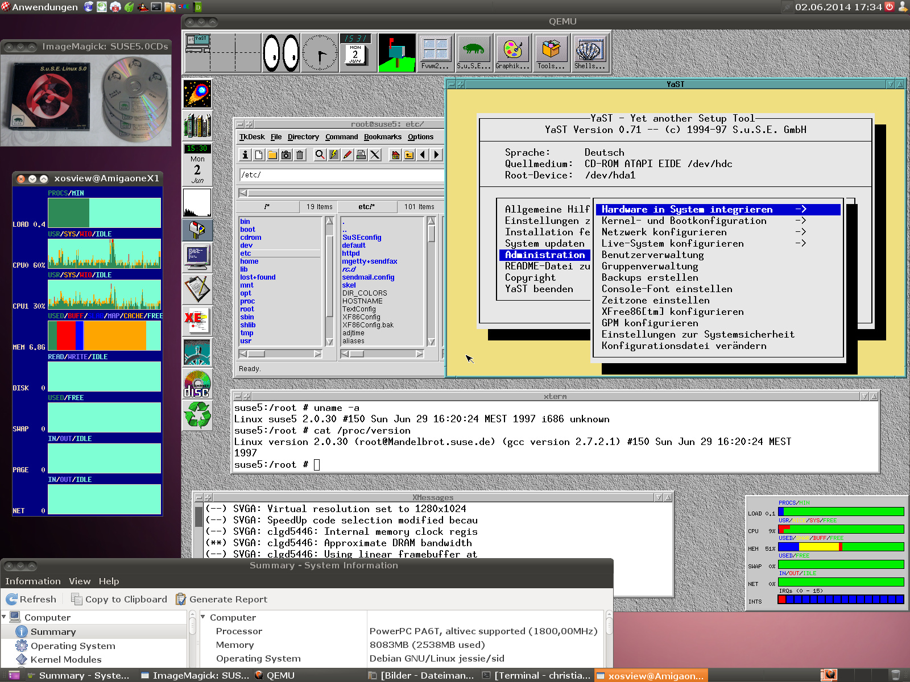The height and width of the screenshot is (682, 910).
Task: Click the /etc/ path field in TkDesk
Action: pyautogui.click(x=341, y=174)
